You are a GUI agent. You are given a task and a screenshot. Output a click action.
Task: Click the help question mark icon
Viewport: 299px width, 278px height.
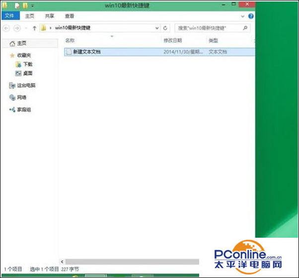click(251, 16)
